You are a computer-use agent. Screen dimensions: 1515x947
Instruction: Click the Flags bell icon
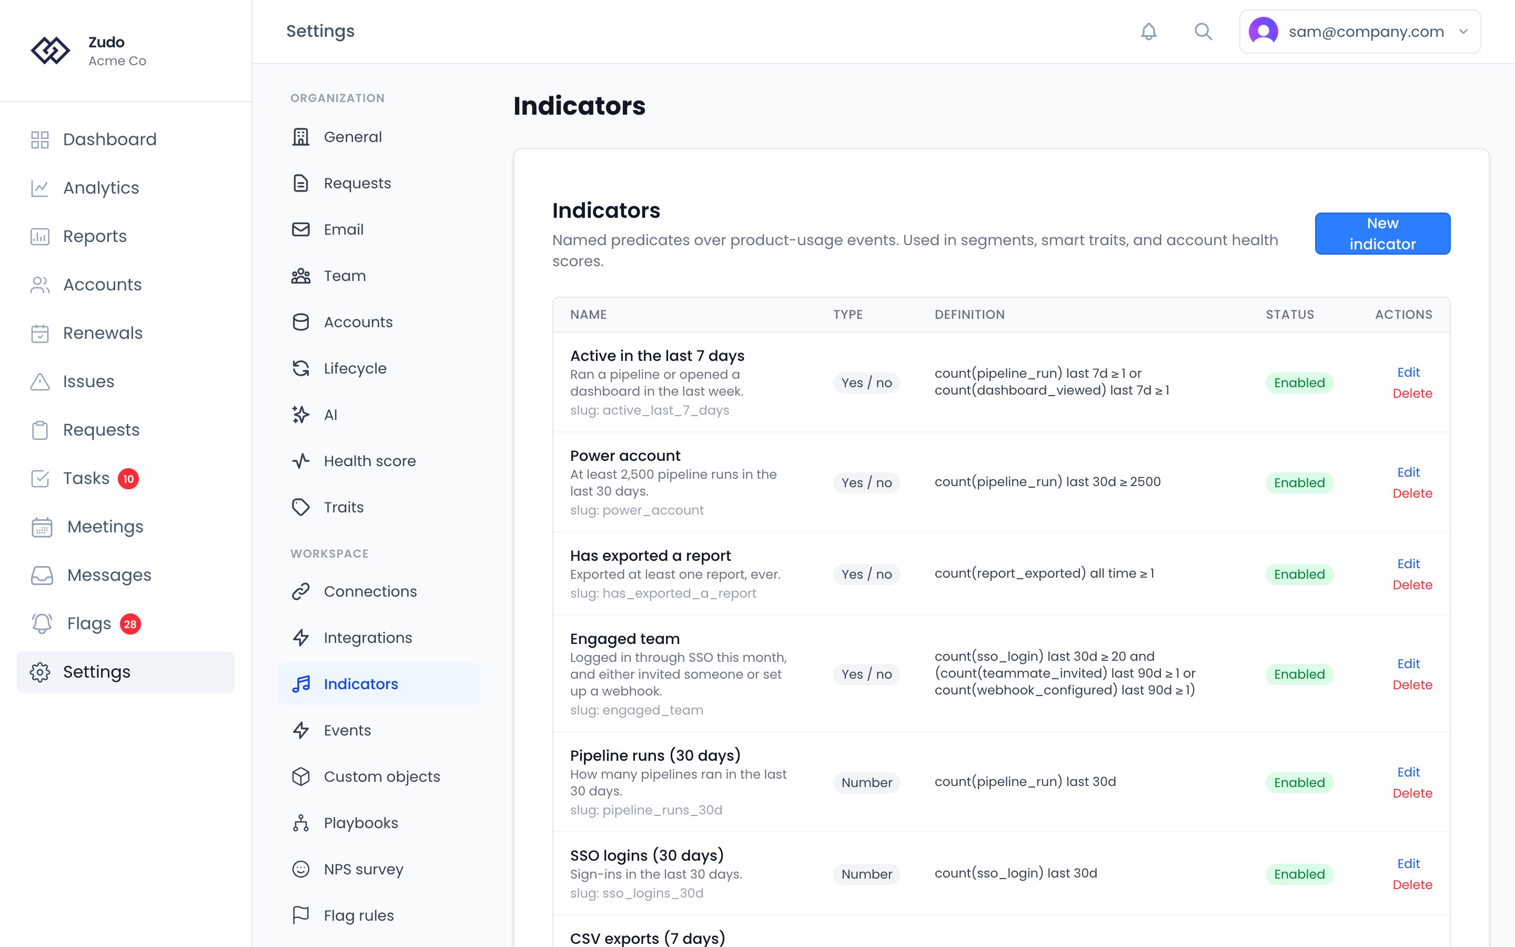click(x=42, y=624)
